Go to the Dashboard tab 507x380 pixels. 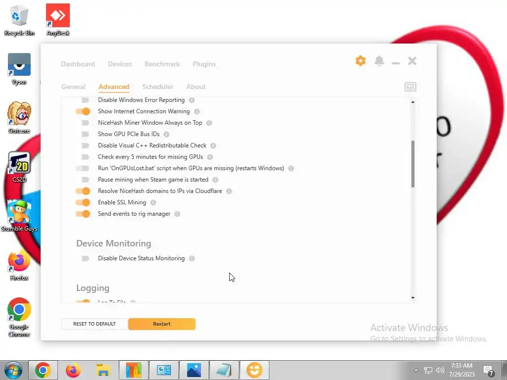pyautogui.click(x=78, y=64)
